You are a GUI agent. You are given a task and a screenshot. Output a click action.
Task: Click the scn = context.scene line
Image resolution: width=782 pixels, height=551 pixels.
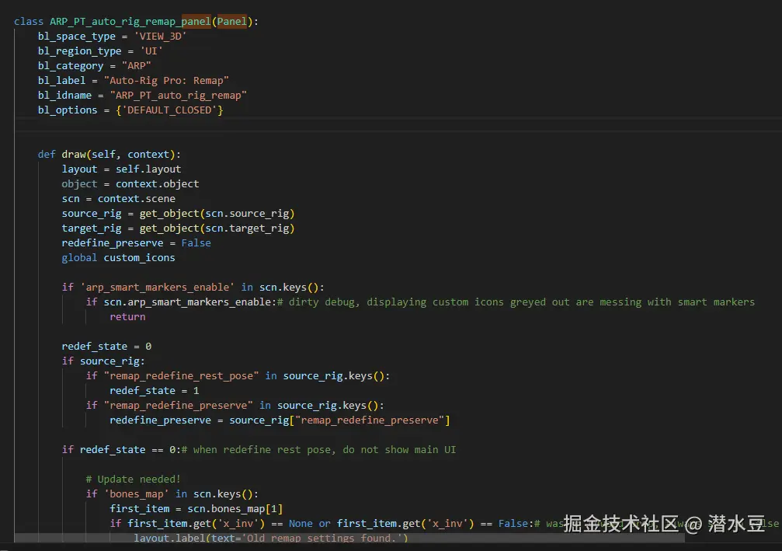[x=118, y=199]
